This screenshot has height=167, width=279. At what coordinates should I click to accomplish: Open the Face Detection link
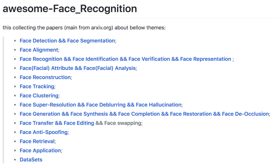(38, 41)
